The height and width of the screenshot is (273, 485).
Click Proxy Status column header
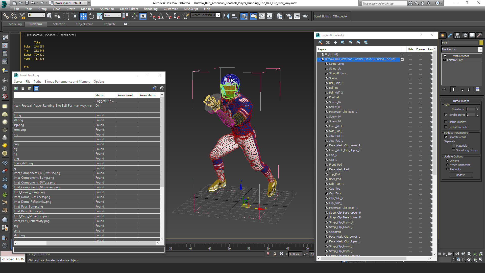point(149,95)
